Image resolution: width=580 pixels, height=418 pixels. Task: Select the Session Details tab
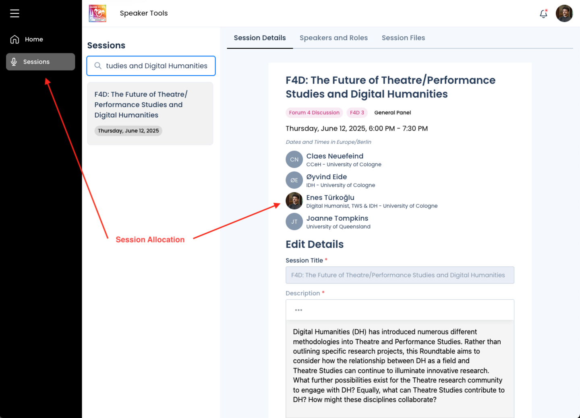click(x=260, y=38)
